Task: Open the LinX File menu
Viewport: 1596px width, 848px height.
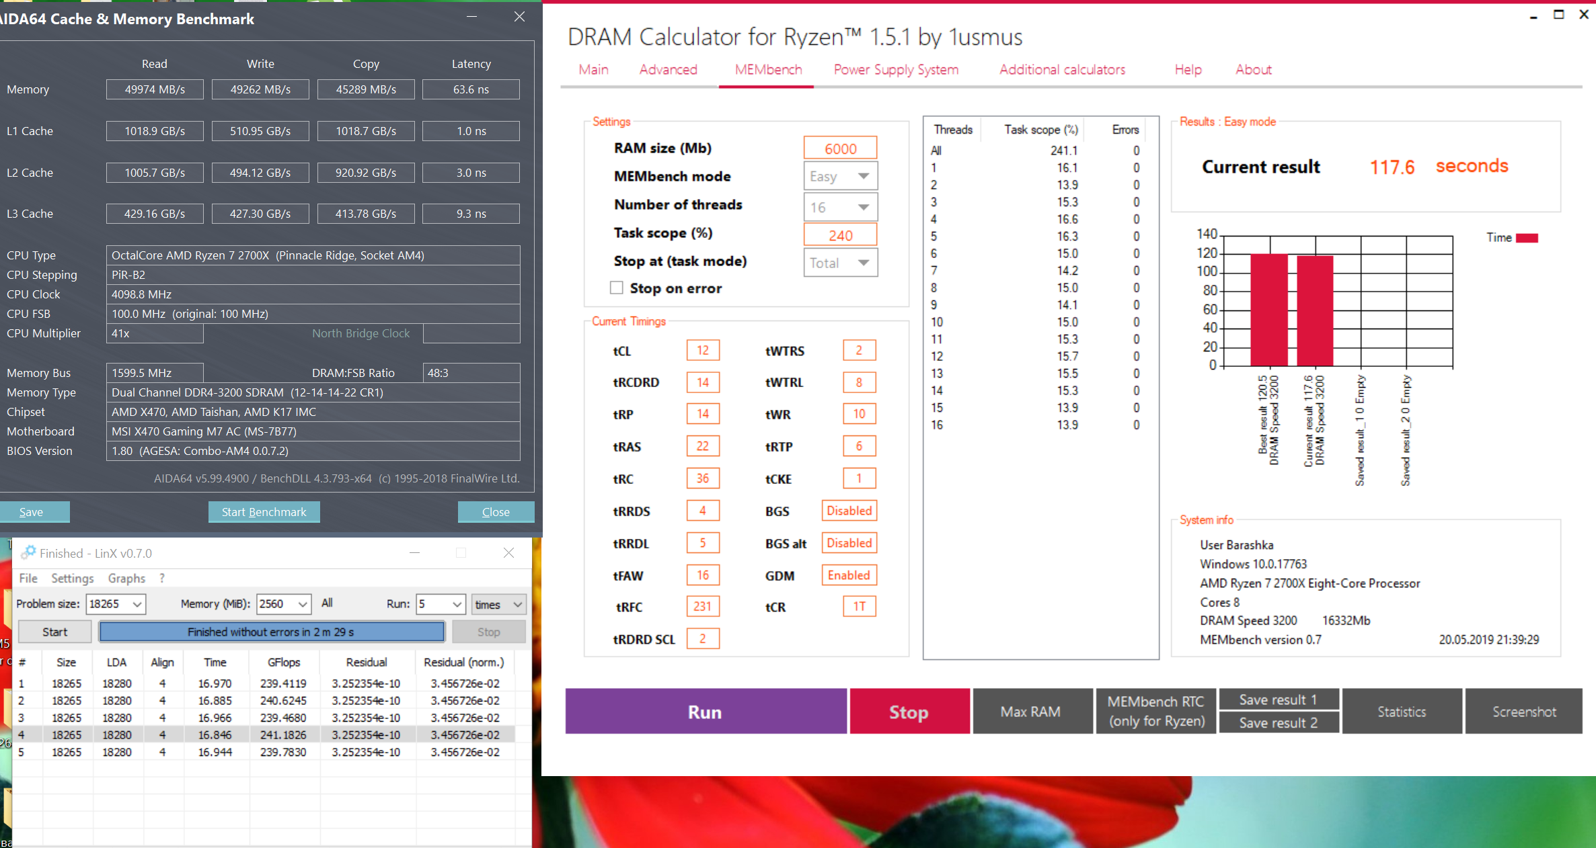Action: [x=28, y=578]
